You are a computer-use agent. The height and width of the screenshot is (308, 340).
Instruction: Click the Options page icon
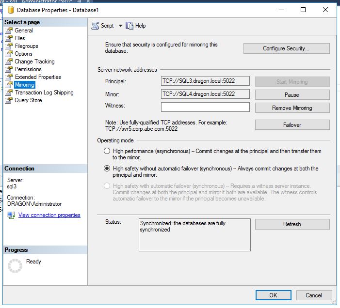(8, 54)
